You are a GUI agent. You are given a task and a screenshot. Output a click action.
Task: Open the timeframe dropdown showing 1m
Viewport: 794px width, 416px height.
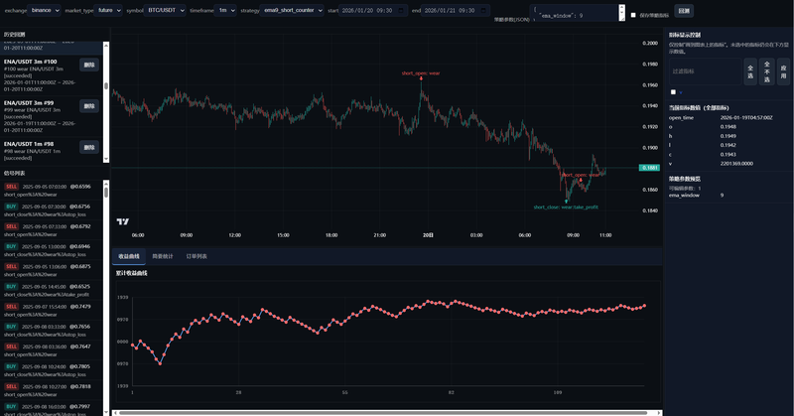click(x=225, y=10)
